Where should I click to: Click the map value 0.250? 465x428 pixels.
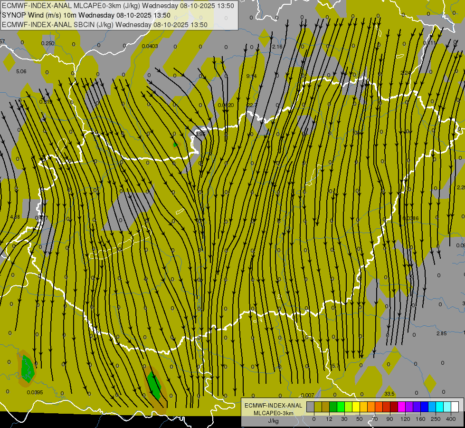tap(47, 43)
